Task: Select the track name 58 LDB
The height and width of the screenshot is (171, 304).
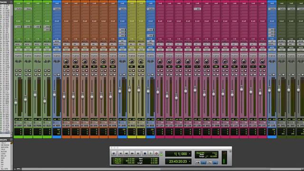Action: [188, 126]
